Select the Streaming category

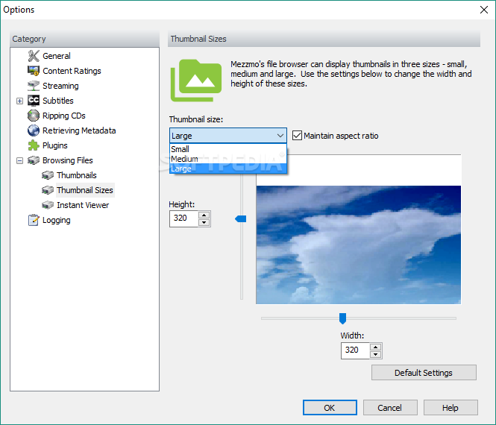coord(60,86)
